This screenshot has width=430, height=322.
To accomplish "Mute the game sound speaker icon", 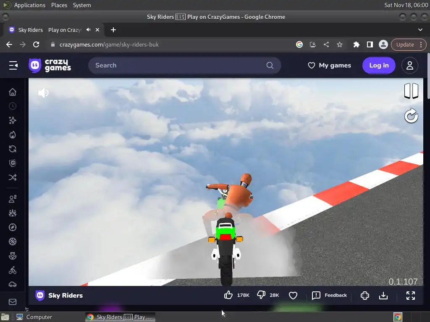I will (43, 93).
